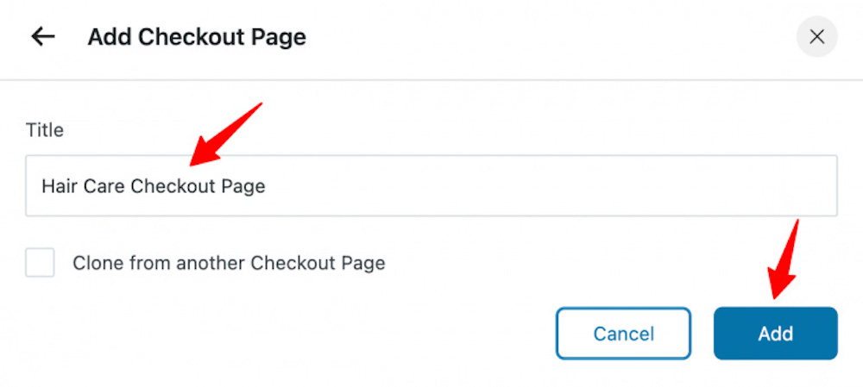
Task: Confirm with the blue Add button
Action: coord(776,333)
